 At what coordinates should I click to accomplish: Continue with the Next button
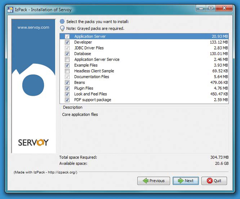click(186, 181)
